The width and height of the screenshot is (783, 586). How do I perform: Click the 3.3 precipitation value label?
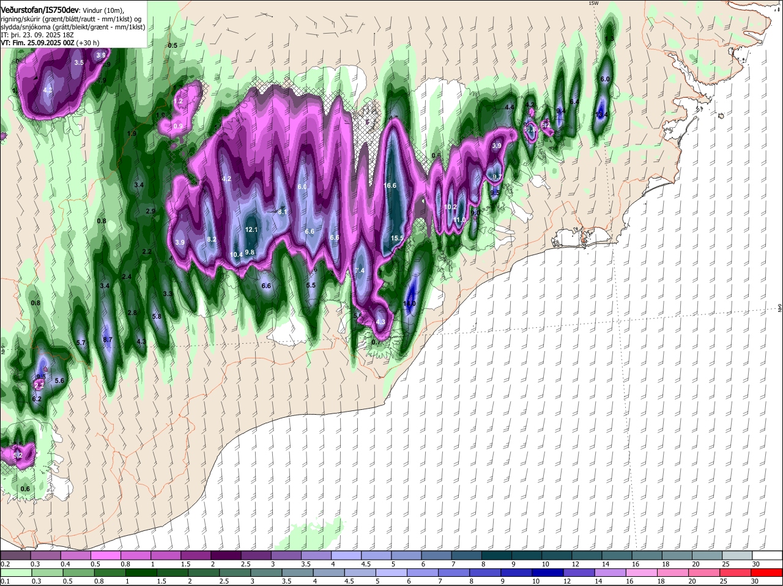168,294
